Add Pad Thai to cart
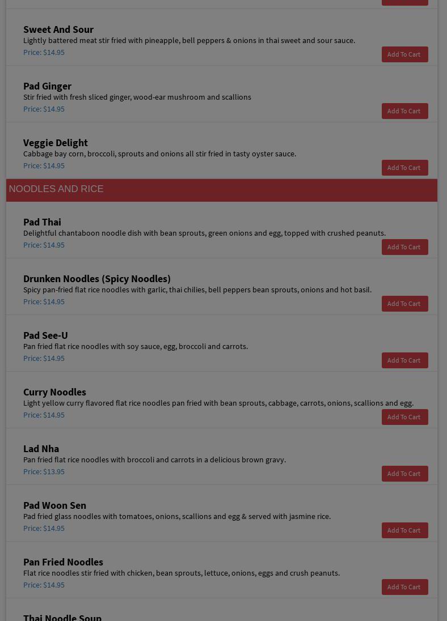 [x=404, y=247]
